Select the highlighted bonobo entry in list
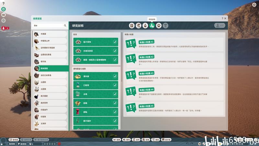The height and width of the screenshot is (146, 259). click(x=51, y=68)
